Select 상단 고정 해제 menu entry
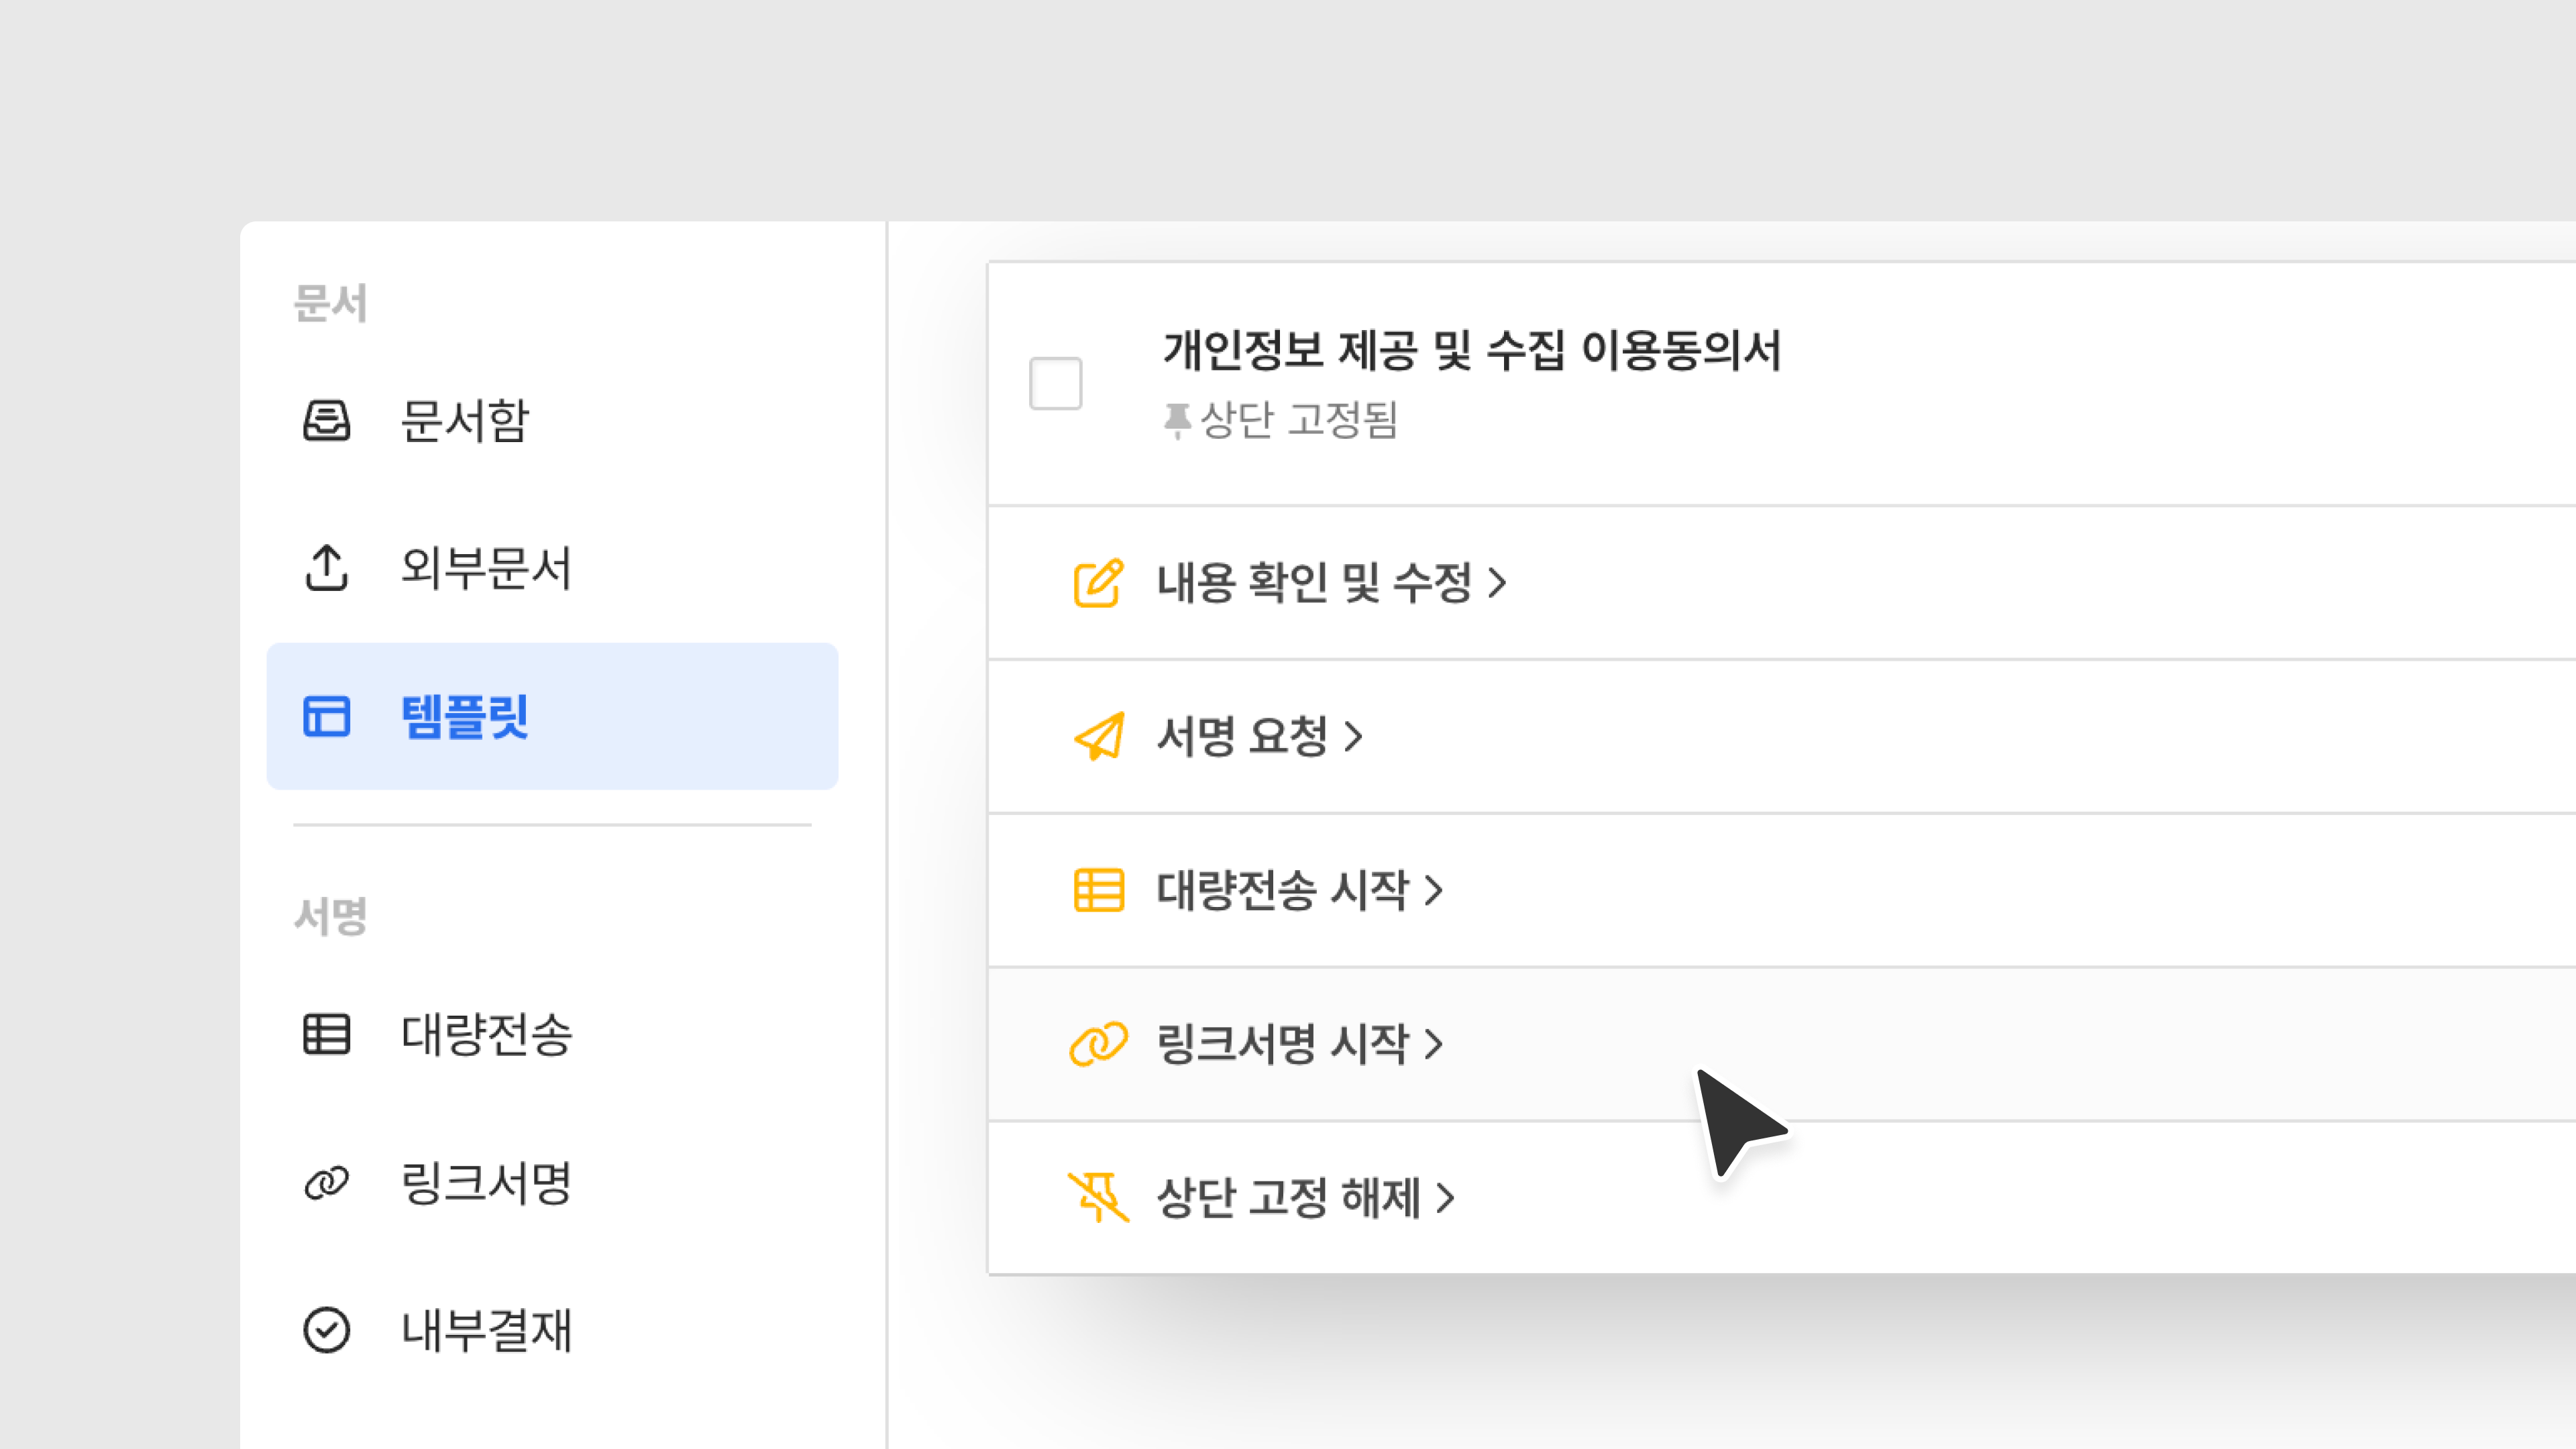 coord(1288,1197)
